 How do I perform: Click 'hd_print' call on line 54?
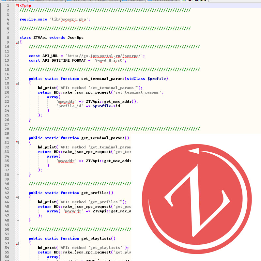(x=47, y=248)
